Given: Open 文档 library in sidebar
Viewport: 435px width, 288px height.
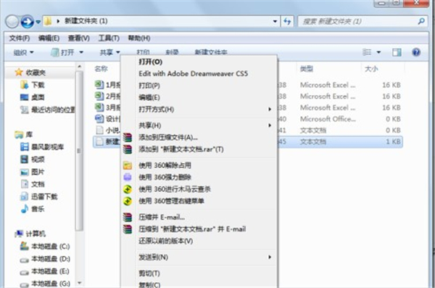Looking at the screenshot, I should 32,184.
